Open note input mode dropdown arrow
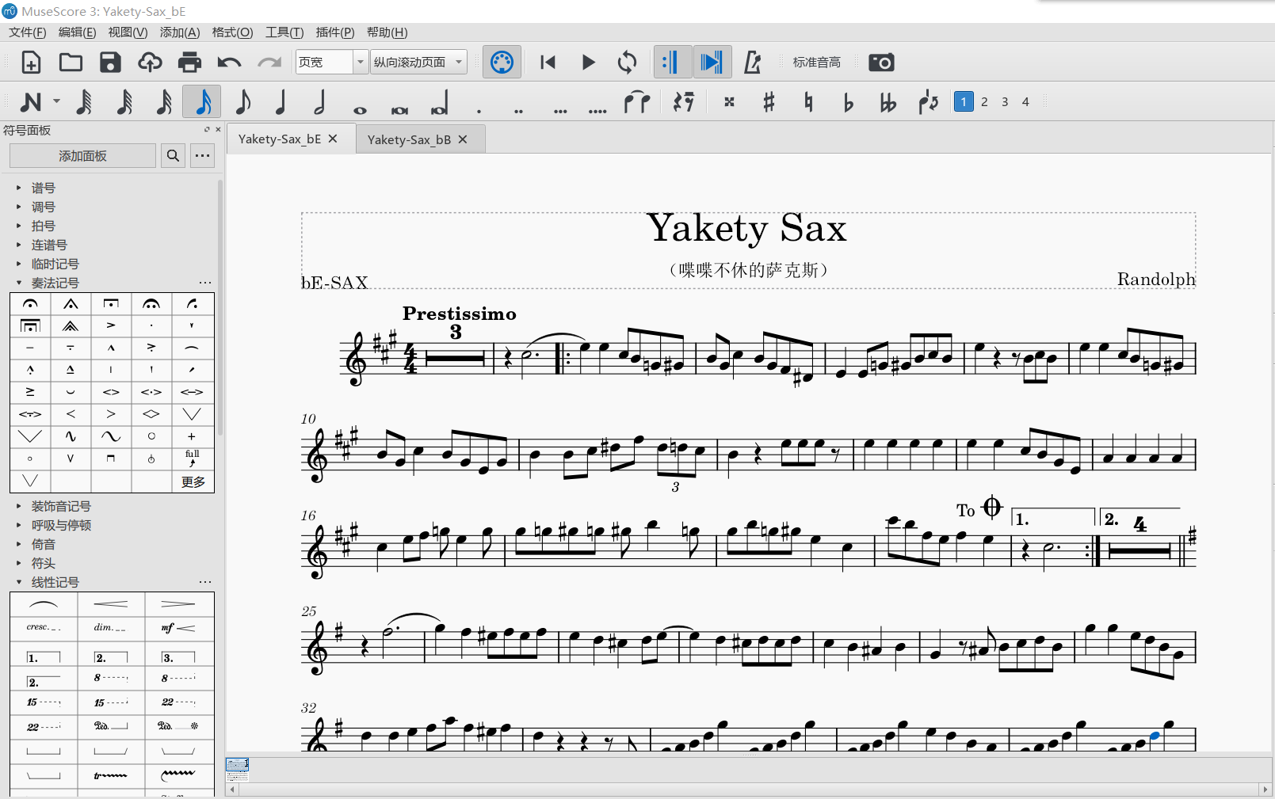Image resolution: width=1275 pixels, height=799 pixels. point(56,101)
